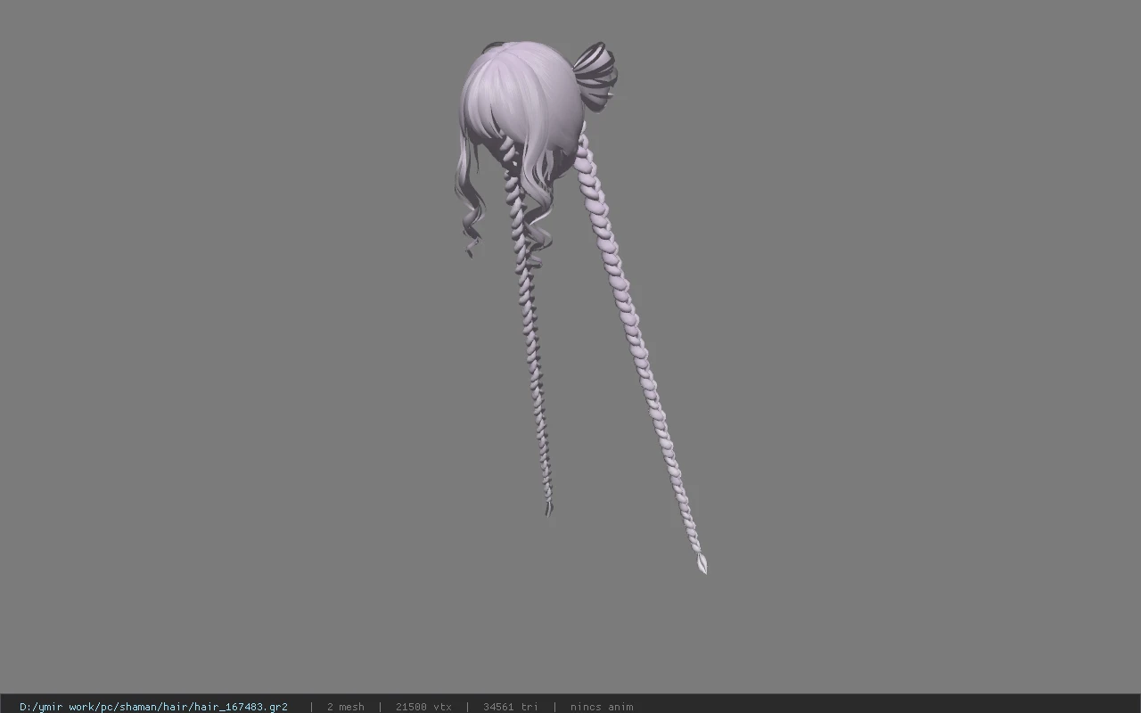
Task: Click the tip of the left thin braid
Action: pyautogui.click(x=548, y=508)
